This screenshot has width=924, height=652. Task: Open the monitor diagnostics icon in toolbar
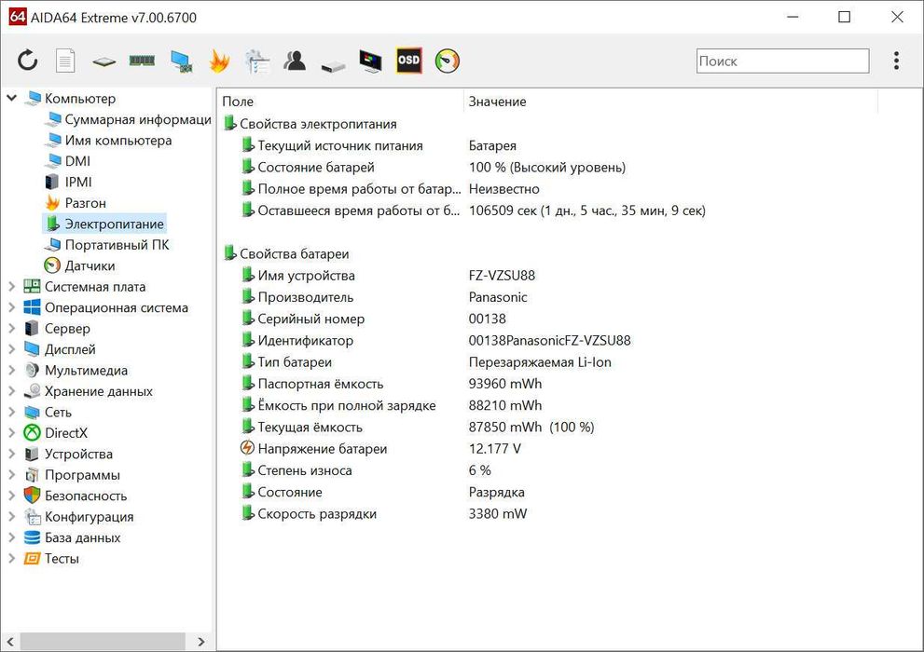pyautogui.click(x=370, y=61)
